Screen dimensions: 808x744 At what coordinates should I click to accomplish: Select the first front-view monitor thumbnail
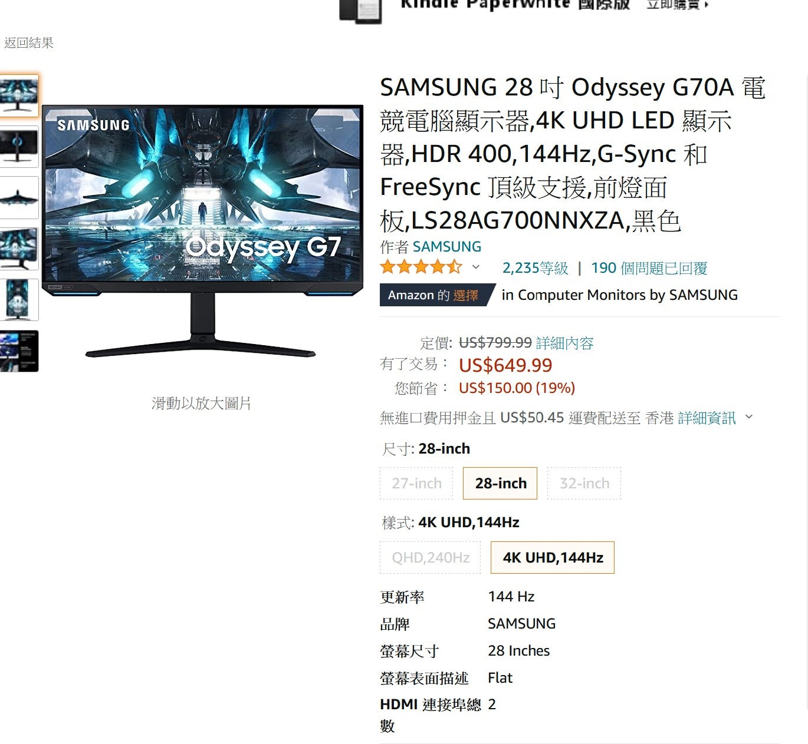coord(19,95)
